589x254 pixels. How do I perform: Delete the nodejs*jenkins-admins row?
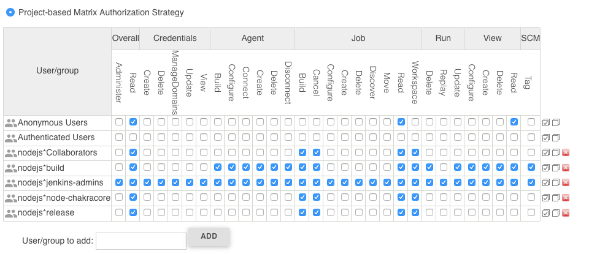(566, 182)
